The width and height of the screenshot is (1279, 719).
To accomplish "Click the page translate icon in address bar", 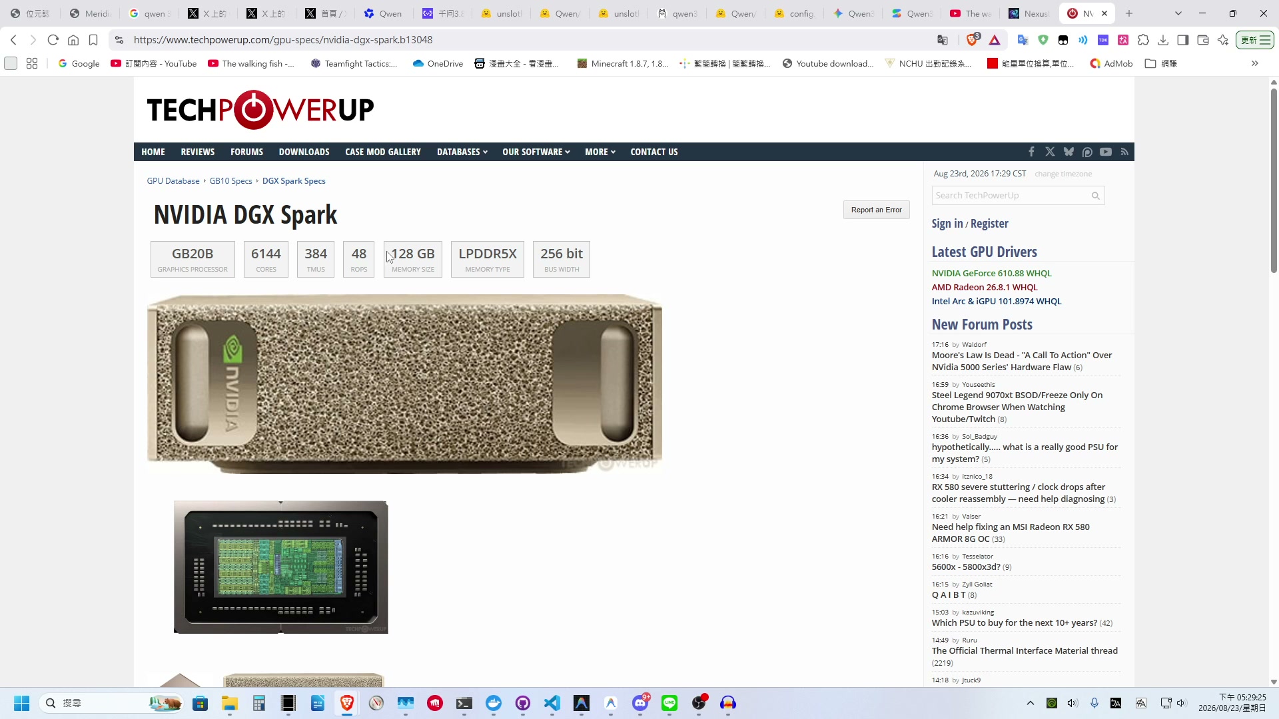I will (x=943, y=40).
